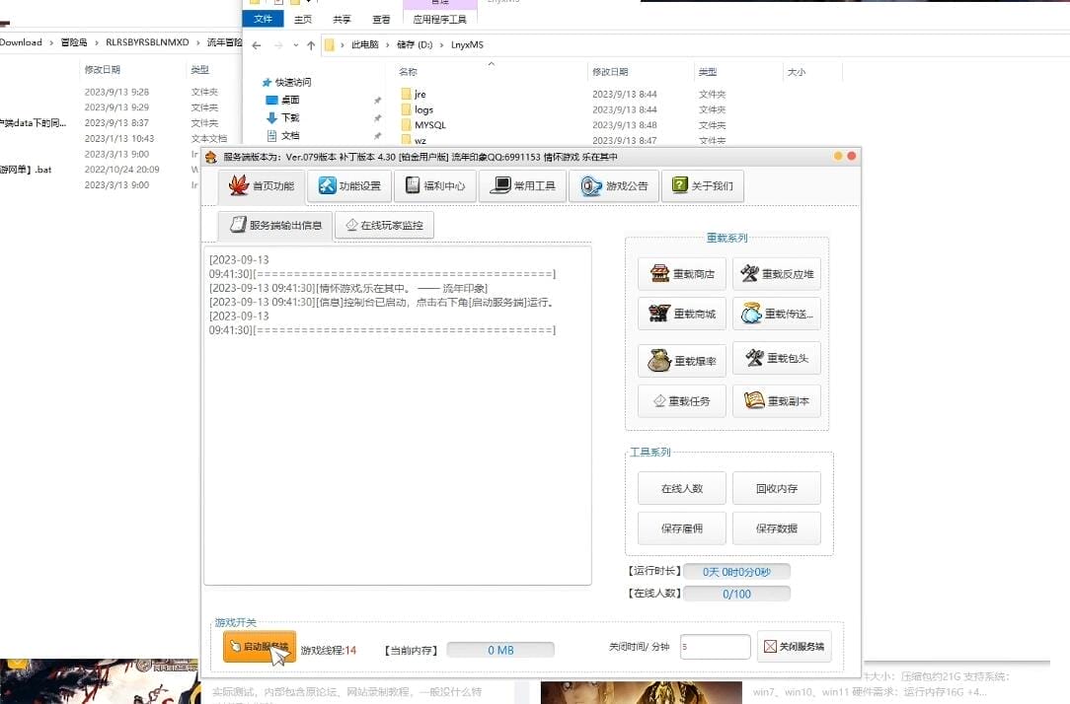The image size is (1070, 704).
Task: Switch to 服务端输出信息 sub-tab
Action: [275, 225]
